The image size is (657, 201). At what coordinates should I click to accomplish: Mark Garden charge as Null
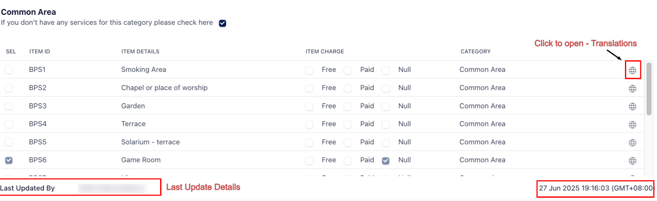(386, 107)
